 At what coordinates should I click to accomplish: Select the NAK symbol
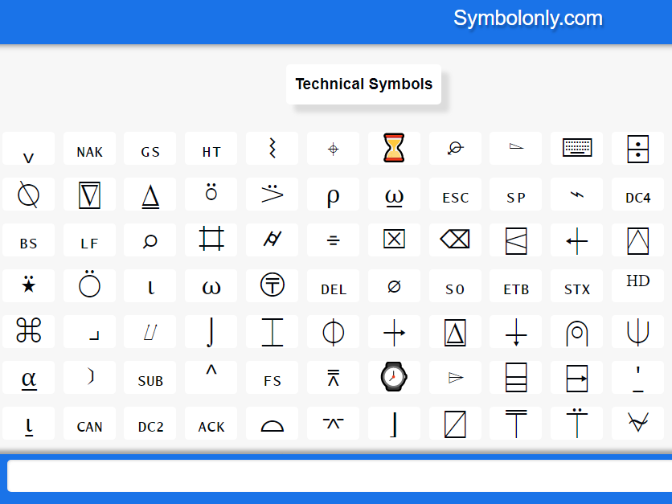(x=89, y=150)
